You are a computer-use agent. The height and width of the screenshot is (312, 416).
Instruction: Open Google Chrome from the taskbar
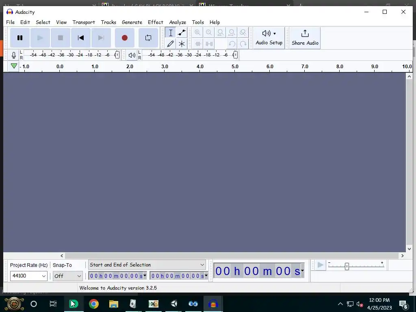[x=94, y=304]
